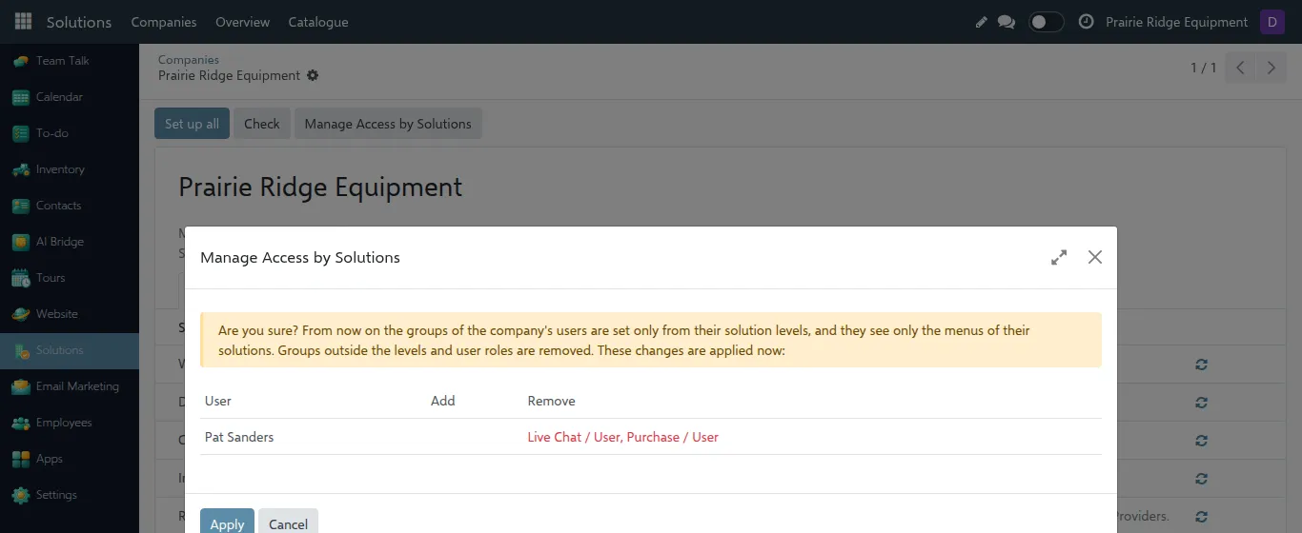Screen dimensions: 1302x533
Task: Go to Employees in the sidebar
Action: click(x=70, y=423)
